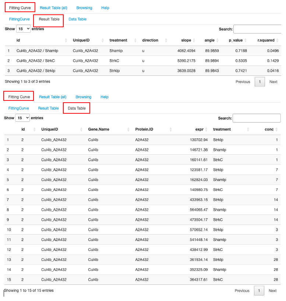Click slope value 4062.4094
The width and height of the screenshot is (286, 301).
(x=186, y=51)
